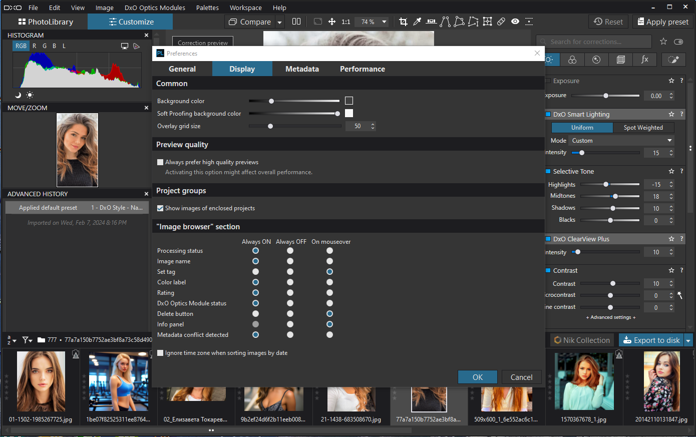Confirm preferences with the OK button
The height and width of the screenshot is (437, 696).
(478, 377)
